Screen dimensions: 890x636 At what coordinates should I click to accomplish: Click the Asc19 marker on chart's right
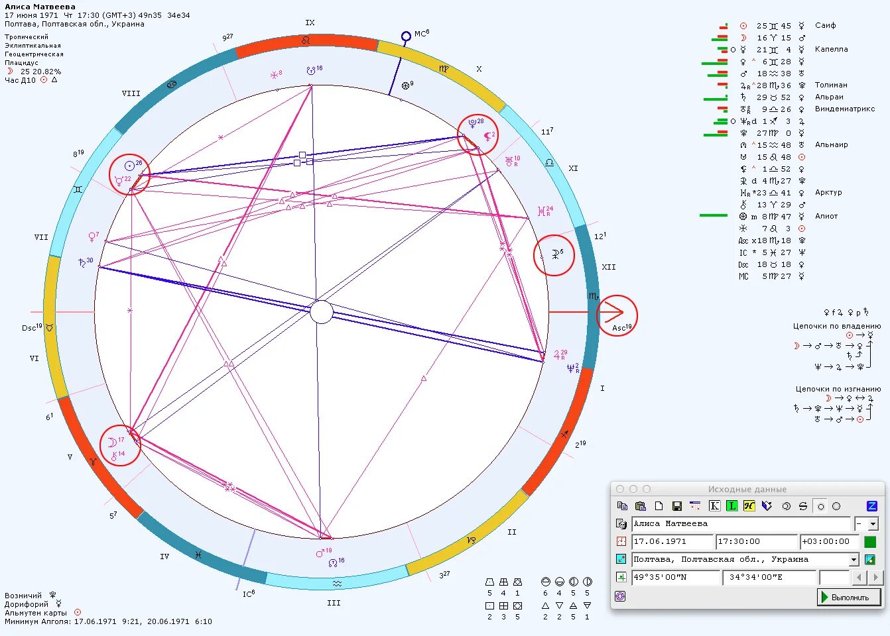[x=621, y=328]
